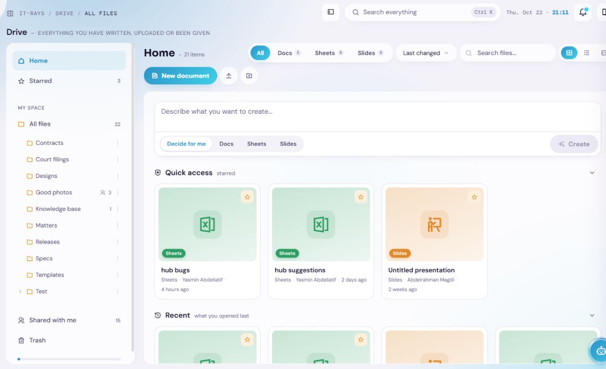Screen dimensions: 606x369
Task: Filter files by Slides tab with count 8
Action: coord(371,53)
